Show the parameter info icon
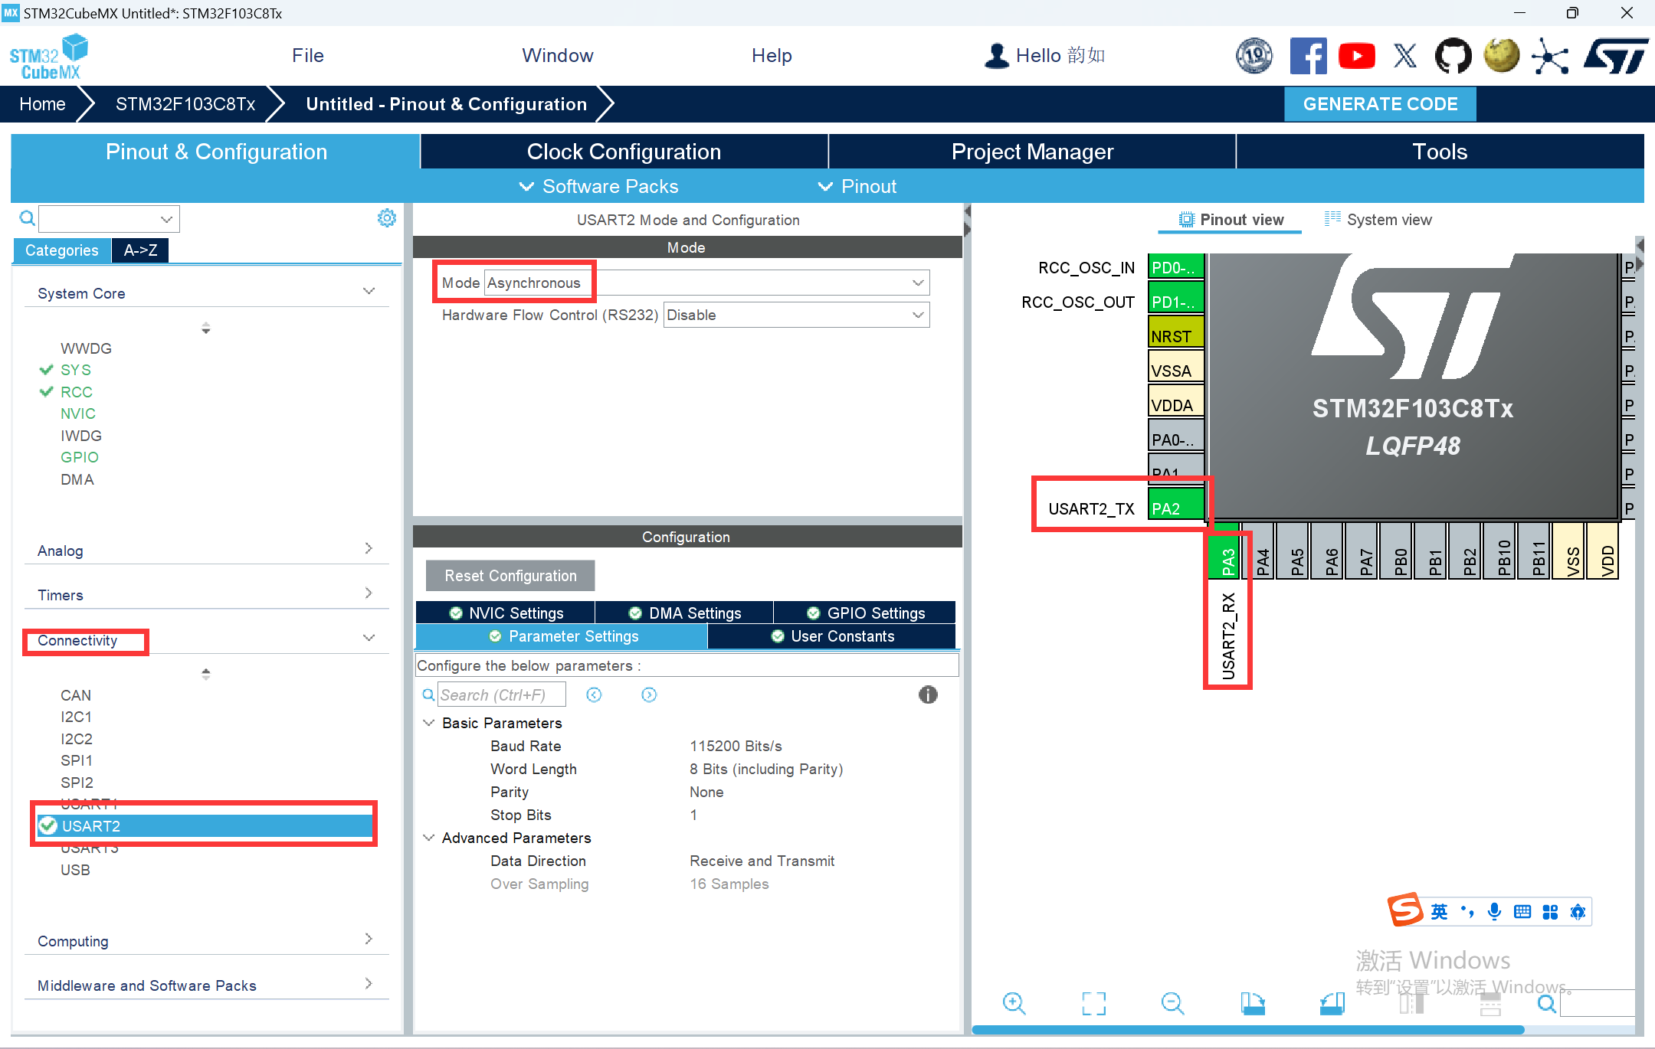 [x=928, y=694]
